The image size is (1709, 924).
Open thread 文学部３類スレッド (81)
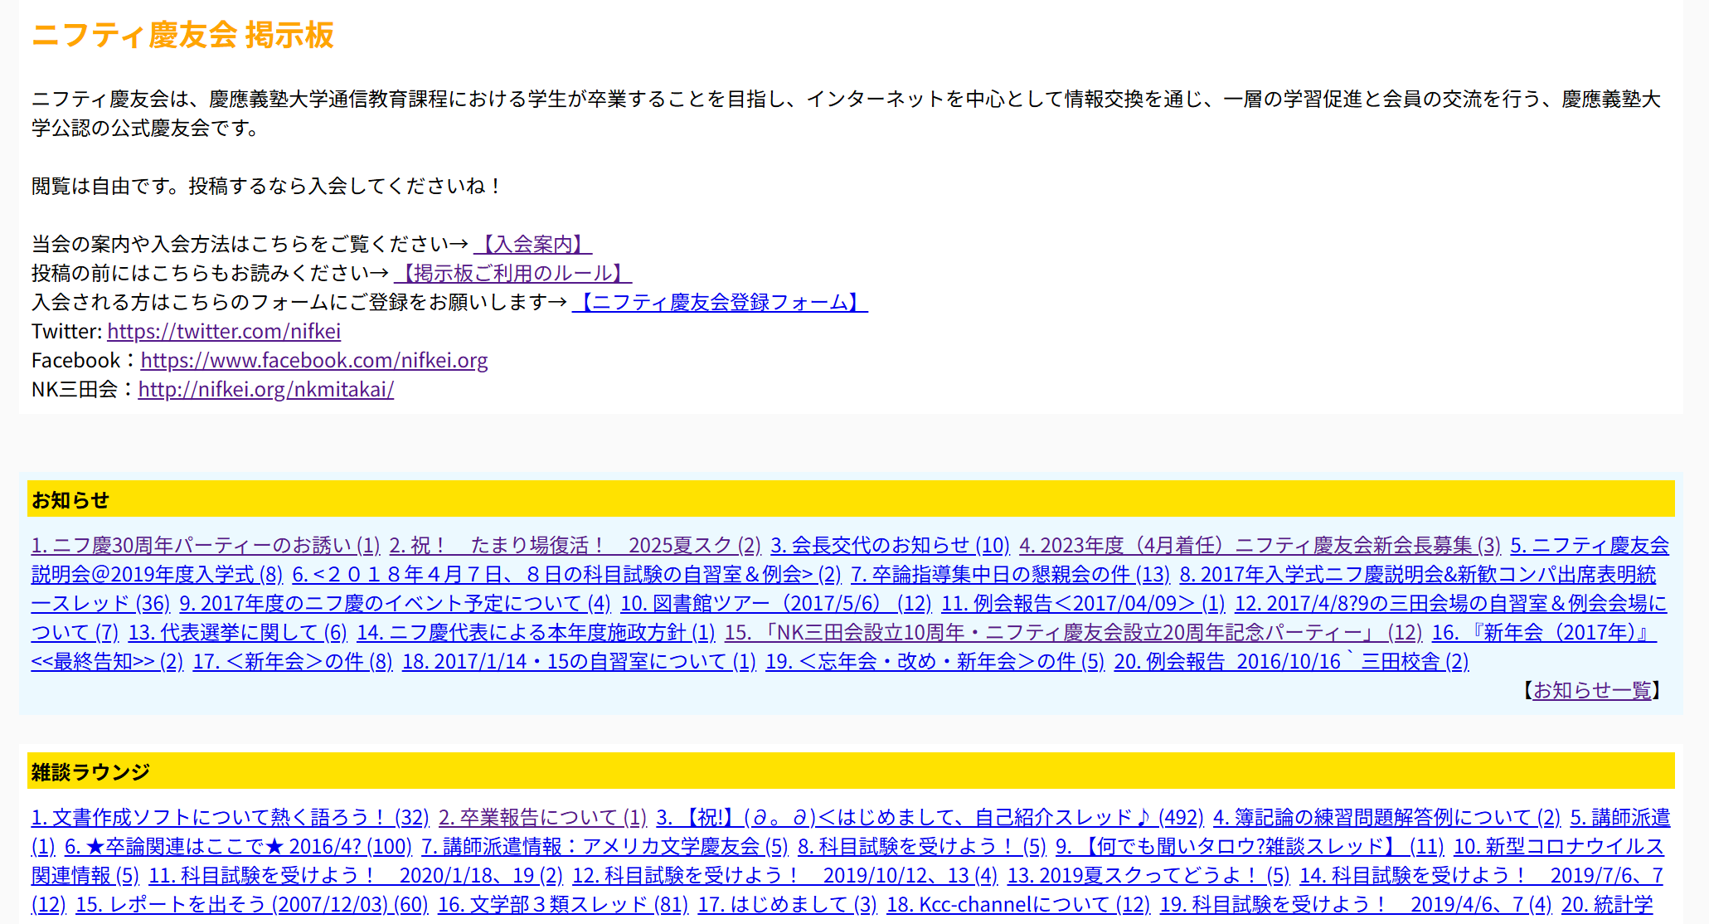click(562, 904)
